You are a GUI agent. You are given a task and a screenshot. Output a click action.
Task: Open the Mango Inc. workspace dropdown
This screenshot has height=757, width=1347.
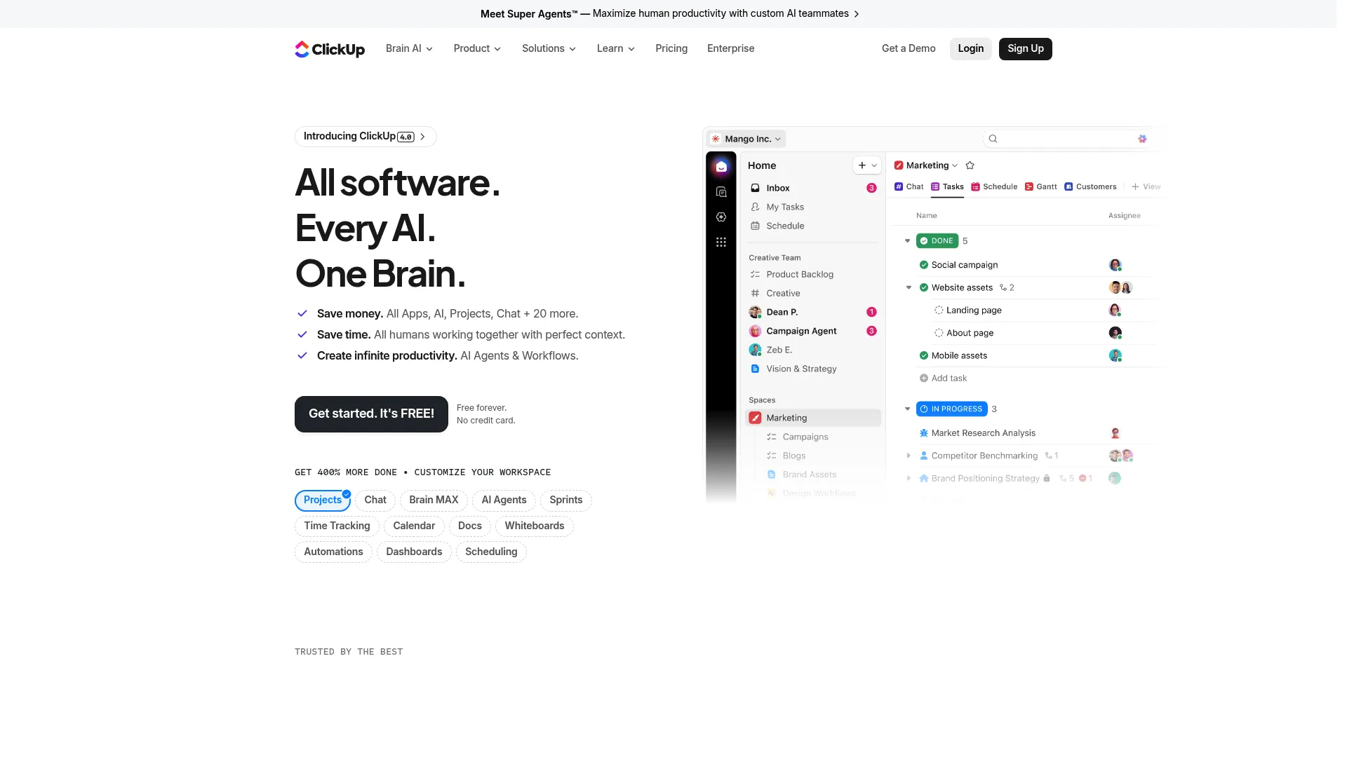pyautogui.click(x=746, y=139)
